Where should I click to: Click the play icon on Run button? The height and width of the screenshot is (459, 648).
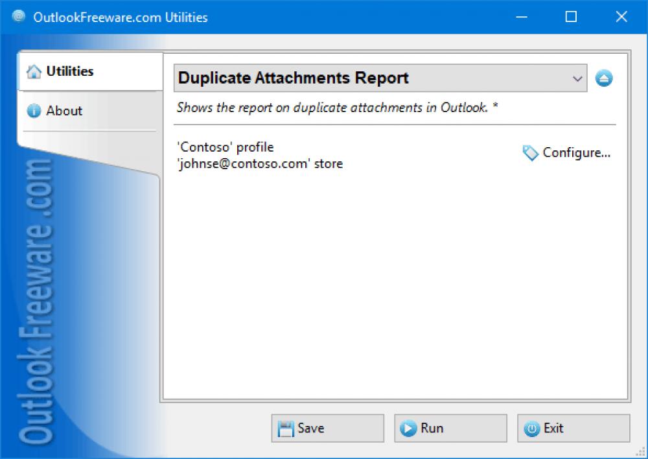pos(409,428)
